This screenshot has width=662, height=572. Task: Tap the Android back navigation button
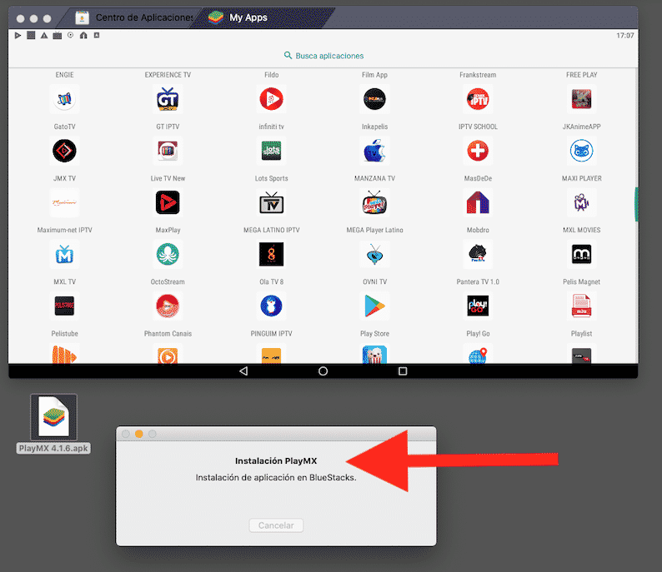(243, 371)
